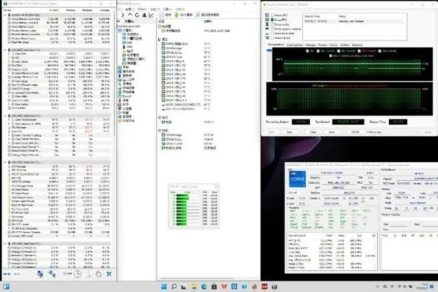Switch to the Powers tab

(322, 44)
